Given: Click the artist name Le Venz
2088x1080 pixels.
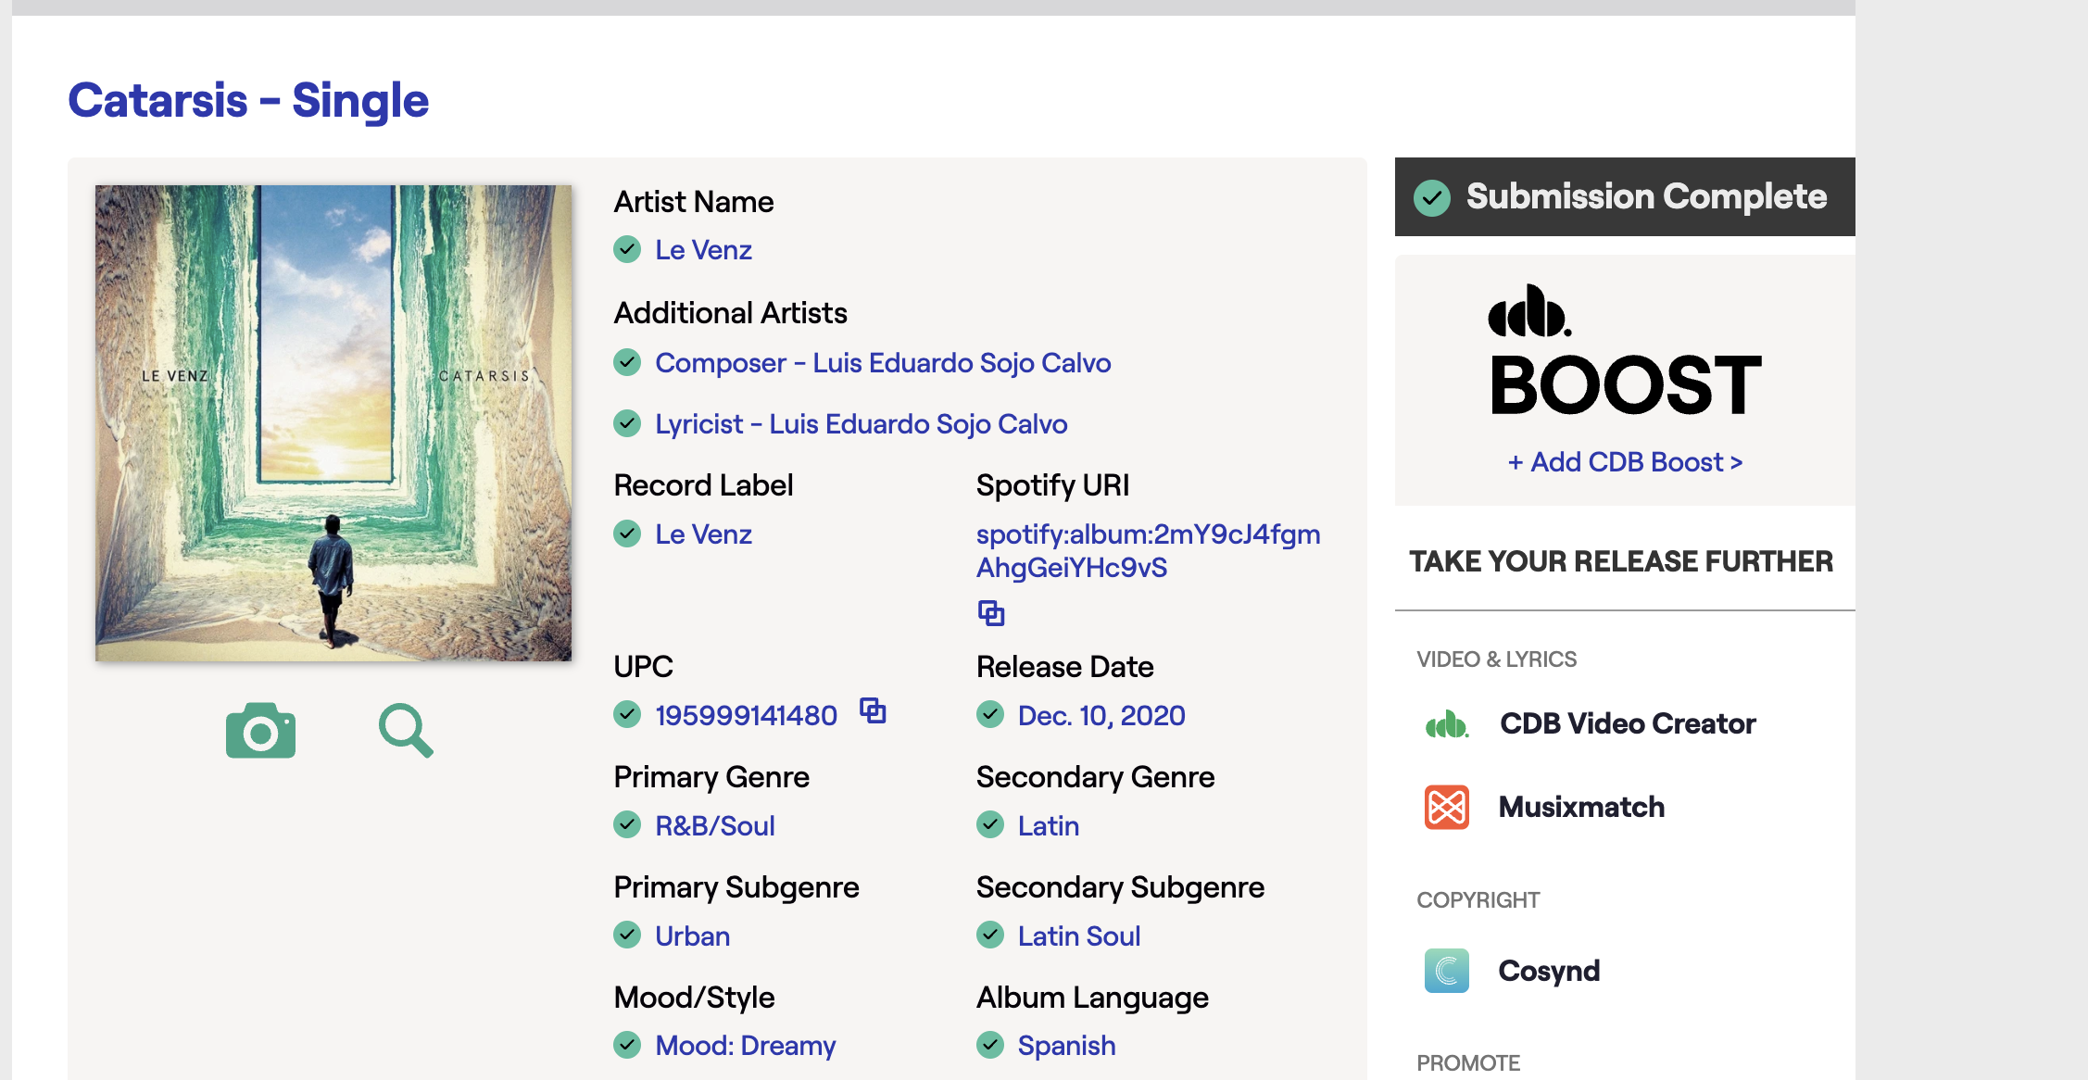Looking at the screenshot, I should [x=703, y=250].
